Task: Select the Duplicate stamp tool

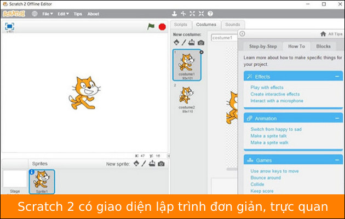Action: [174, 14]
